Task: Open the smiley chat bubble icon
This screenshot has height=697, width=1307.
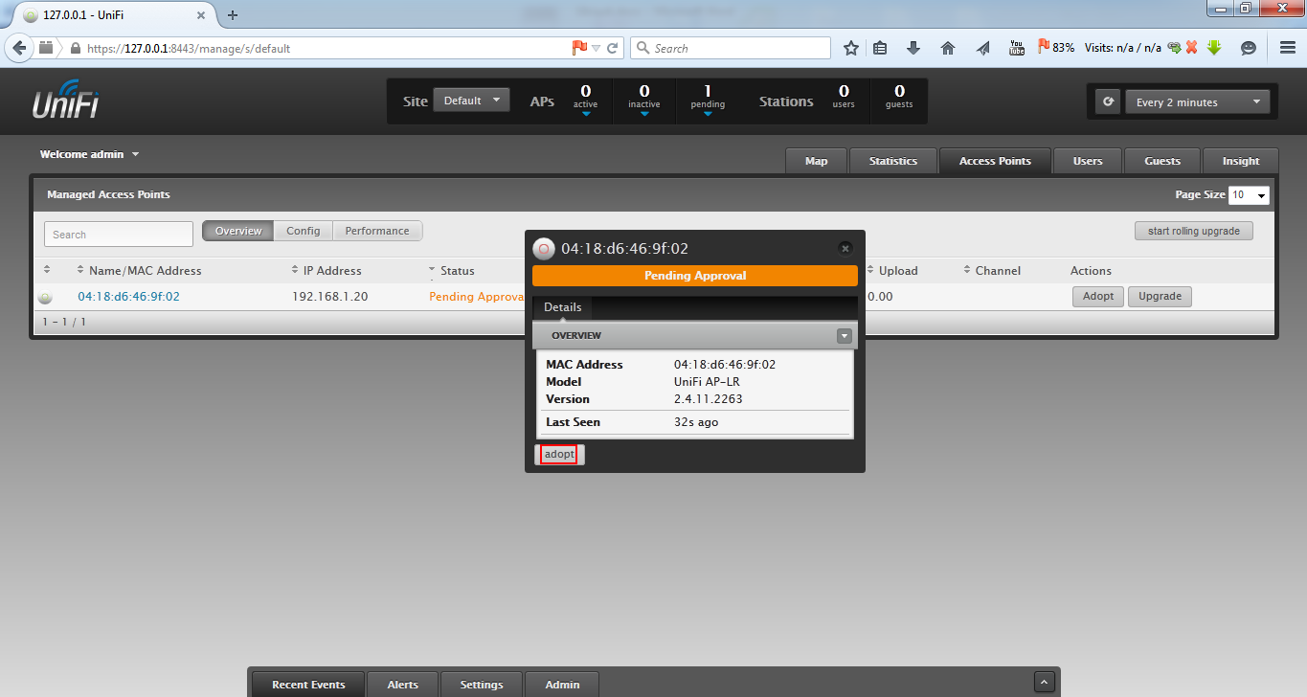Action: [x=1249, y=48]
